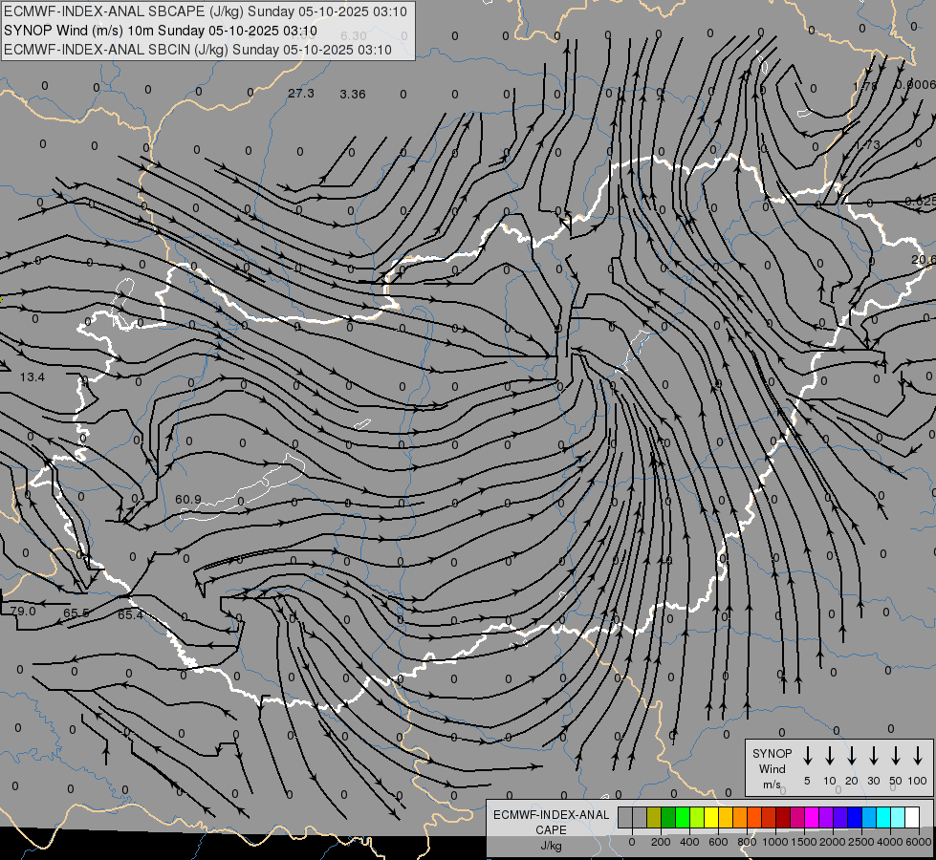936x860 pixels.
Task: Click the wind arrow above 100 m/s
Action: pyautogui.click(x=918, y=756)
